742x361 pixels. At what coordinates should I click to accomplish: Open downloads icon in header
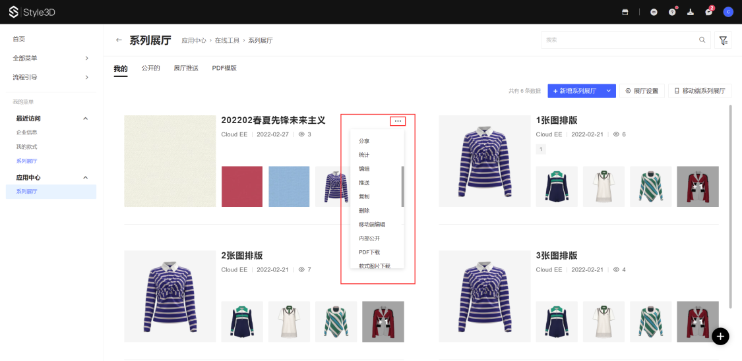[x=691, y=12]
